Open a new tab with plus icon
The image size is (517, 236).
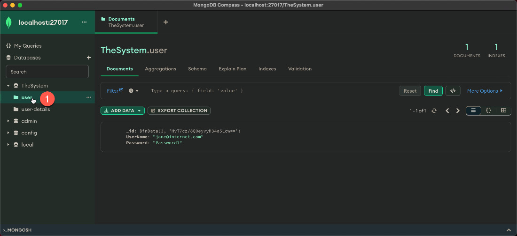click(x=166, y=22)
